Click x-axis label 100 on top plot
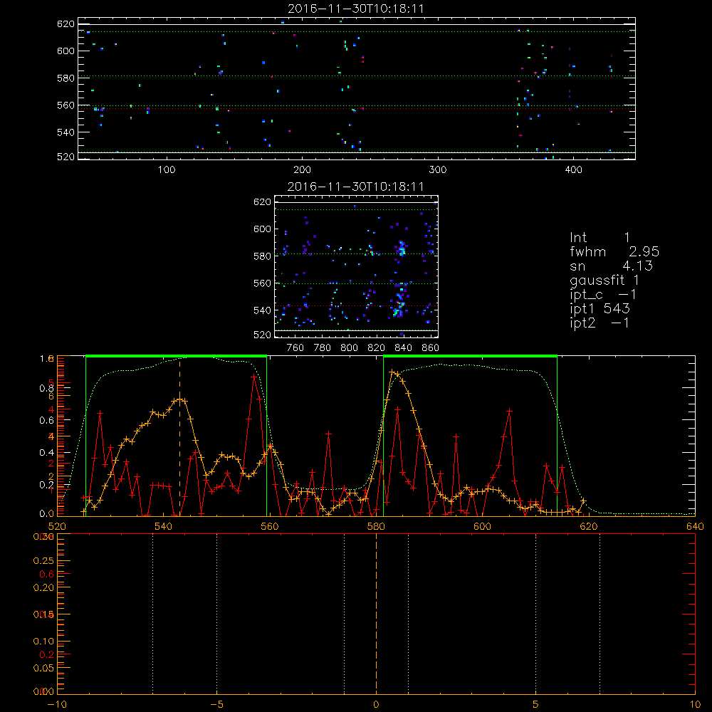The image size is (712, 712). tap(167, 169)
